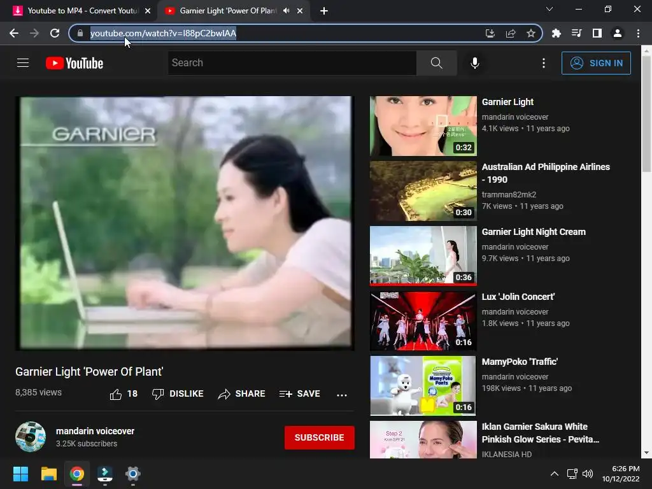The width and height of the screenshot is (652, 489).
Task: Open MamyPoko 'Traffic' thumbnail
Action: [x=423, y=385]
